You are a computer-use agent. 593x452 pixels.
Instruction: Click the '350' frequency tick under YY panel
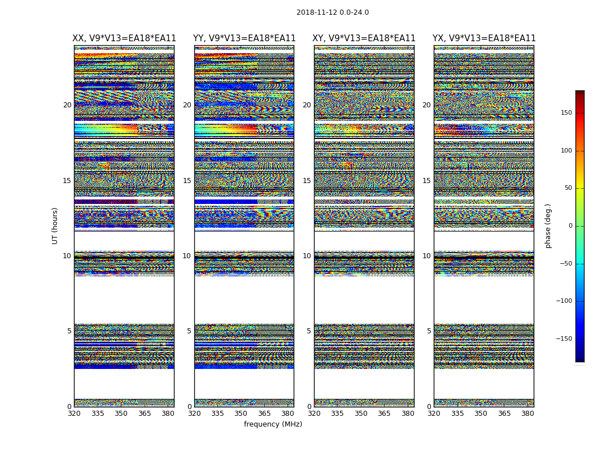pos(241,414)
